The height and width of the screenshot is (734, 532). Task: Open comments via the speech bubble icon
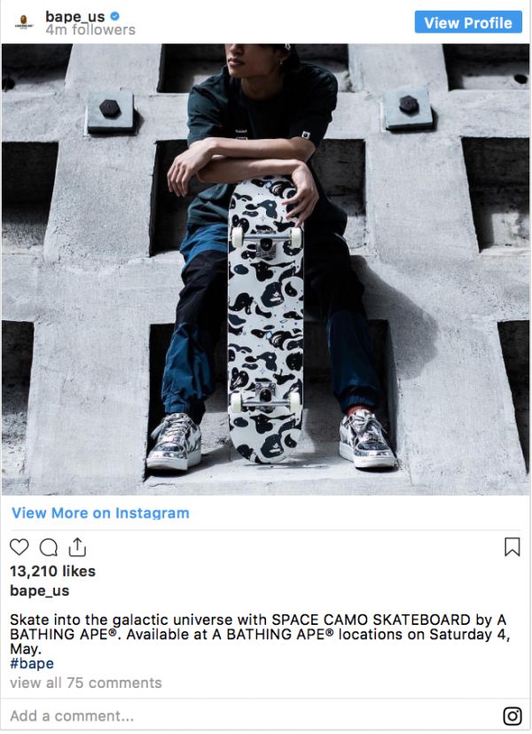(x=48, y=547)
